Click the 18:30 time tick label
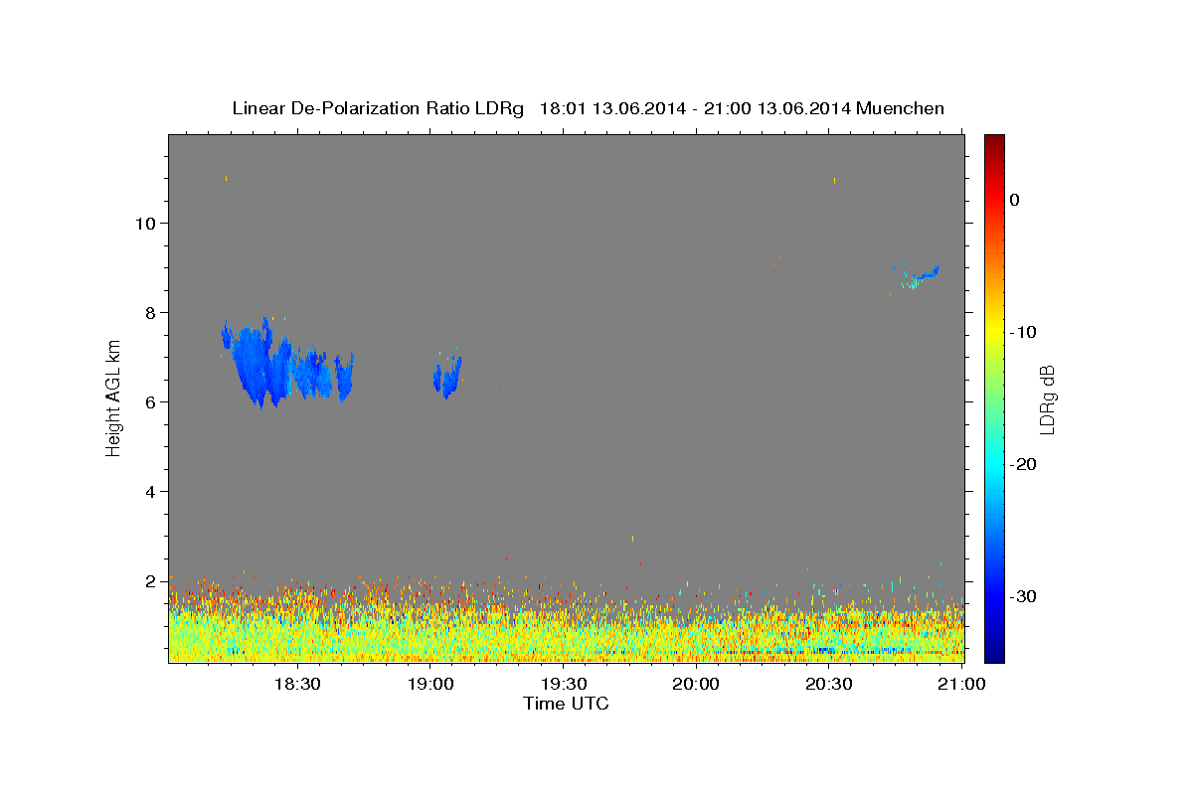The width and height of the screenshot is (1193, 795). pos(296,685)
